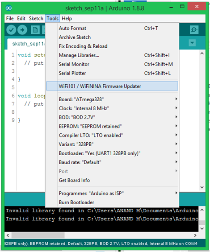Minimize the Arduino window
The width and height of the screenshot is (210, 252).
(171, 7)
